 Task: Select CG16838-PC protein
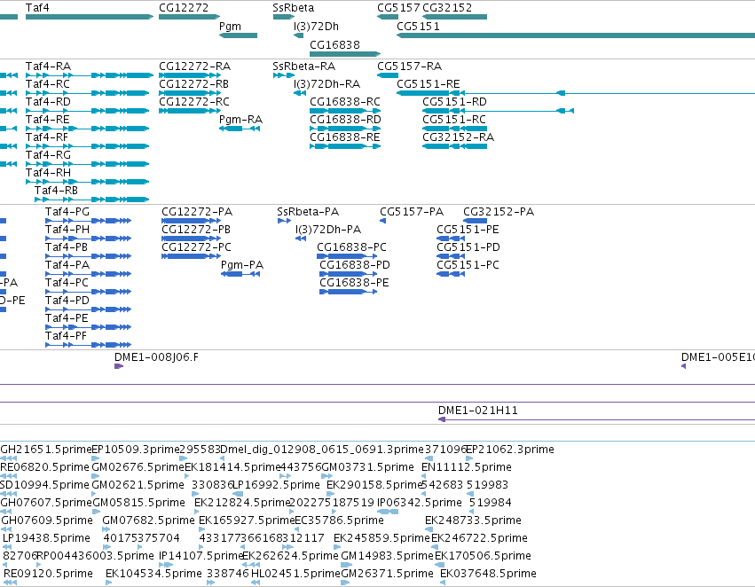click(347, 256)
